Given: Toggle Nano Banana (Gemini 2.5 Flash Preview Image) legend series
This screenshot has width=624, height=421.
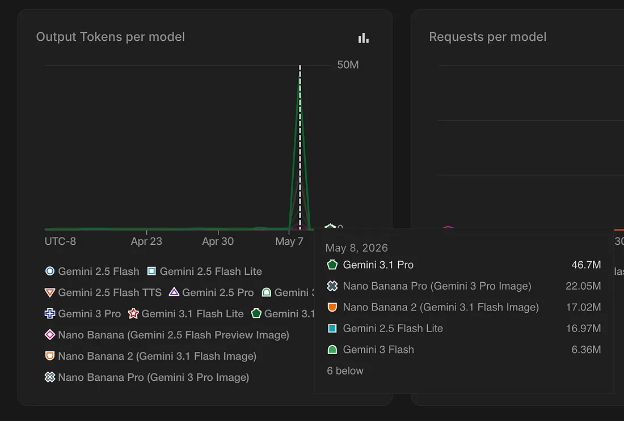Looking at the screenshot, I should 167,335.
